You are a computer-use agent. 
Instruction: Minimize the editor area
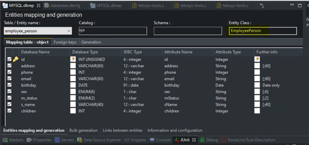click(x=292, y=5)
